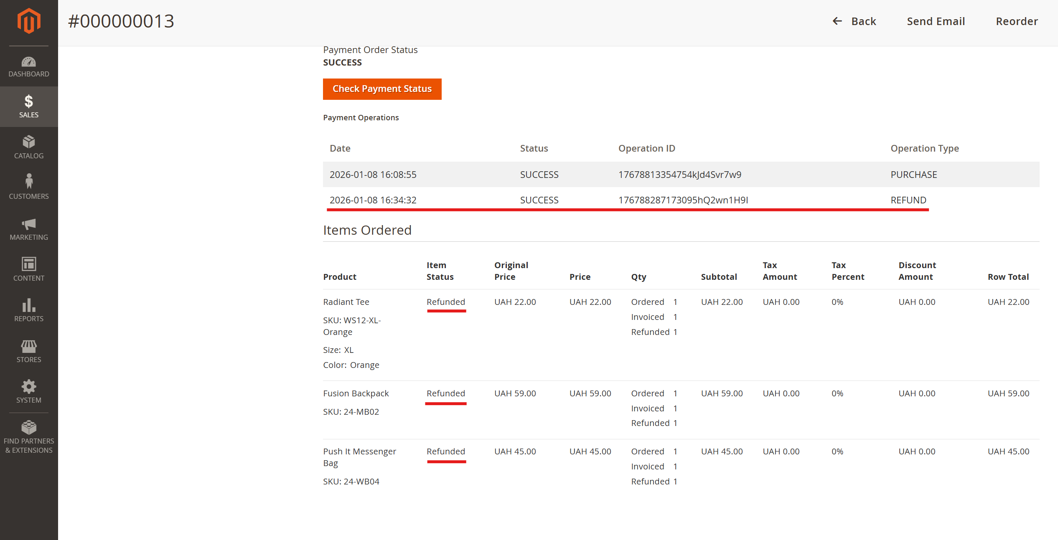Image resolution: width=1058 pixels, height=540 pixels.
Task: Click the Radiant Tee product name
Action: (346, 302)
